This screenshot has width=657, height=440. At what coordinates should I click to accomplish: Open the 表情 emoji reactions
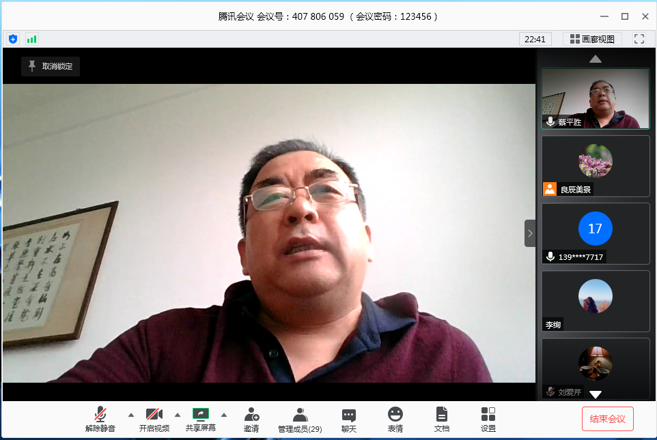pos(395,419)
